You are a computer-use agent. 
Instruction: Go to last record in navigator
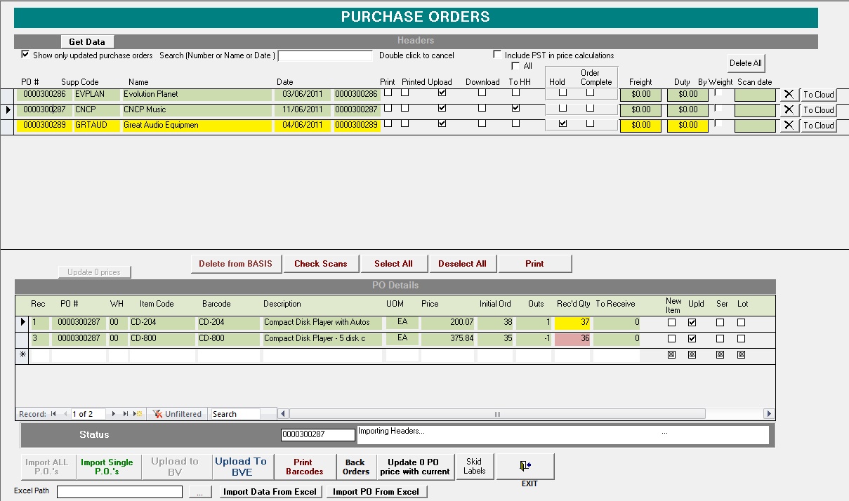[126, 414]
